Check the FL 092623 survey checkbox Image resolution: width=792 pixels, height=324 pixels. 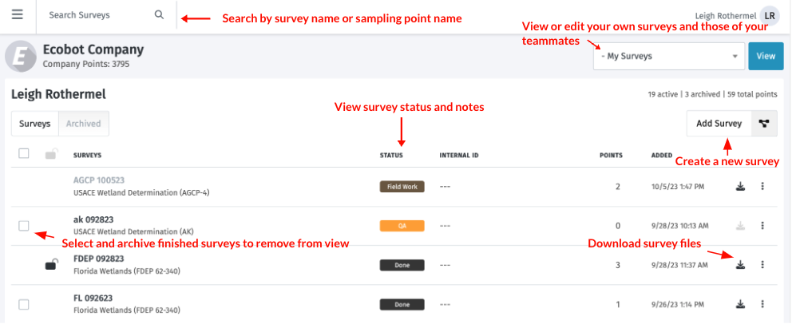tap(24, 304)
